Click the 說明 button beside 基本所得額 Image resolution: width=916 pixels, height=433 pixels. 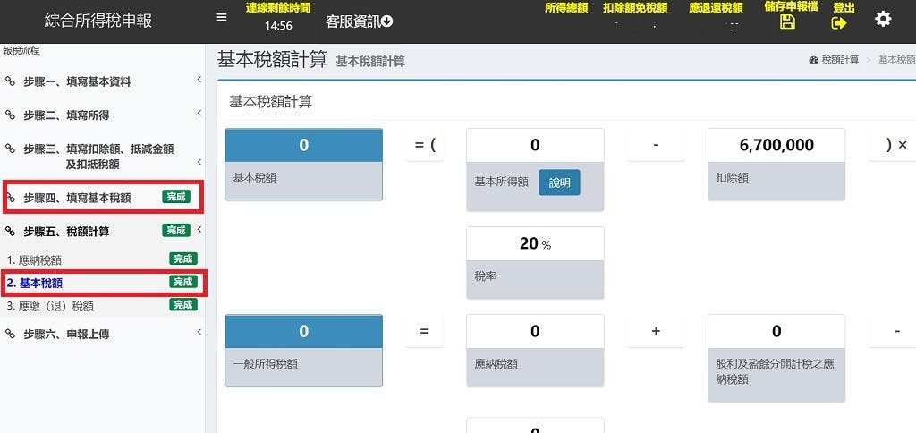pos(559,183)
